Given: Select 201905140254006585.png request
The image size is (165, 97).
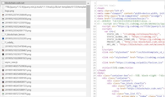Looking at the screenshot, I should 43,74.
